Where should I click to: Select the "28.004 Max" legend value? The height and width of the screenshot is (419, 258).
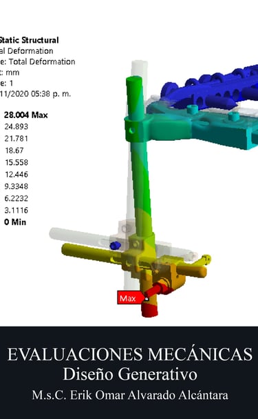[x=26, y=115]
